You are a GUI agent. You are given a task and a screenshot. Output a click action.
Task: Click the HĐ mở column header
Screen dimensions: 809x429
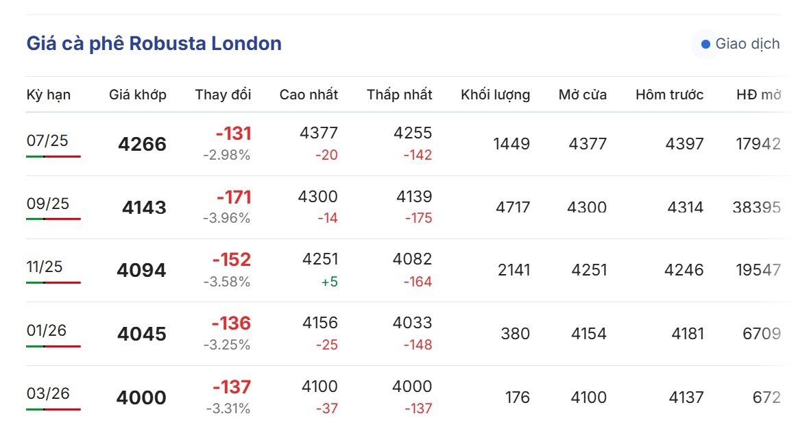click(x=758, y=95)
